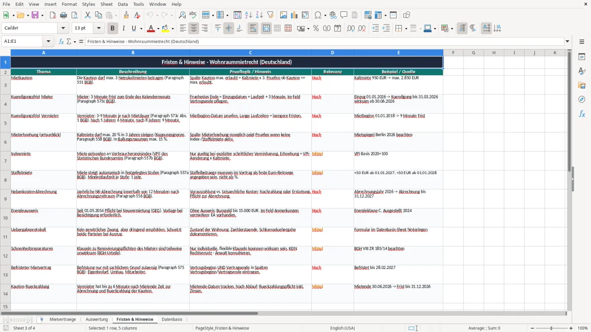
Task: Activate clone formatting paintbrush
Action: pos(126,15)
